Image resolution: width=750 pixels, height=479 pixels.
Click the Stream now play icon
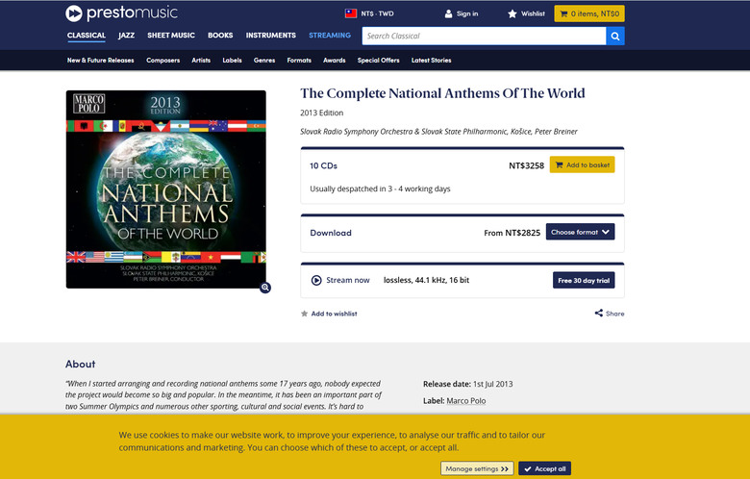pyautogui.click(x=316, y=281)
